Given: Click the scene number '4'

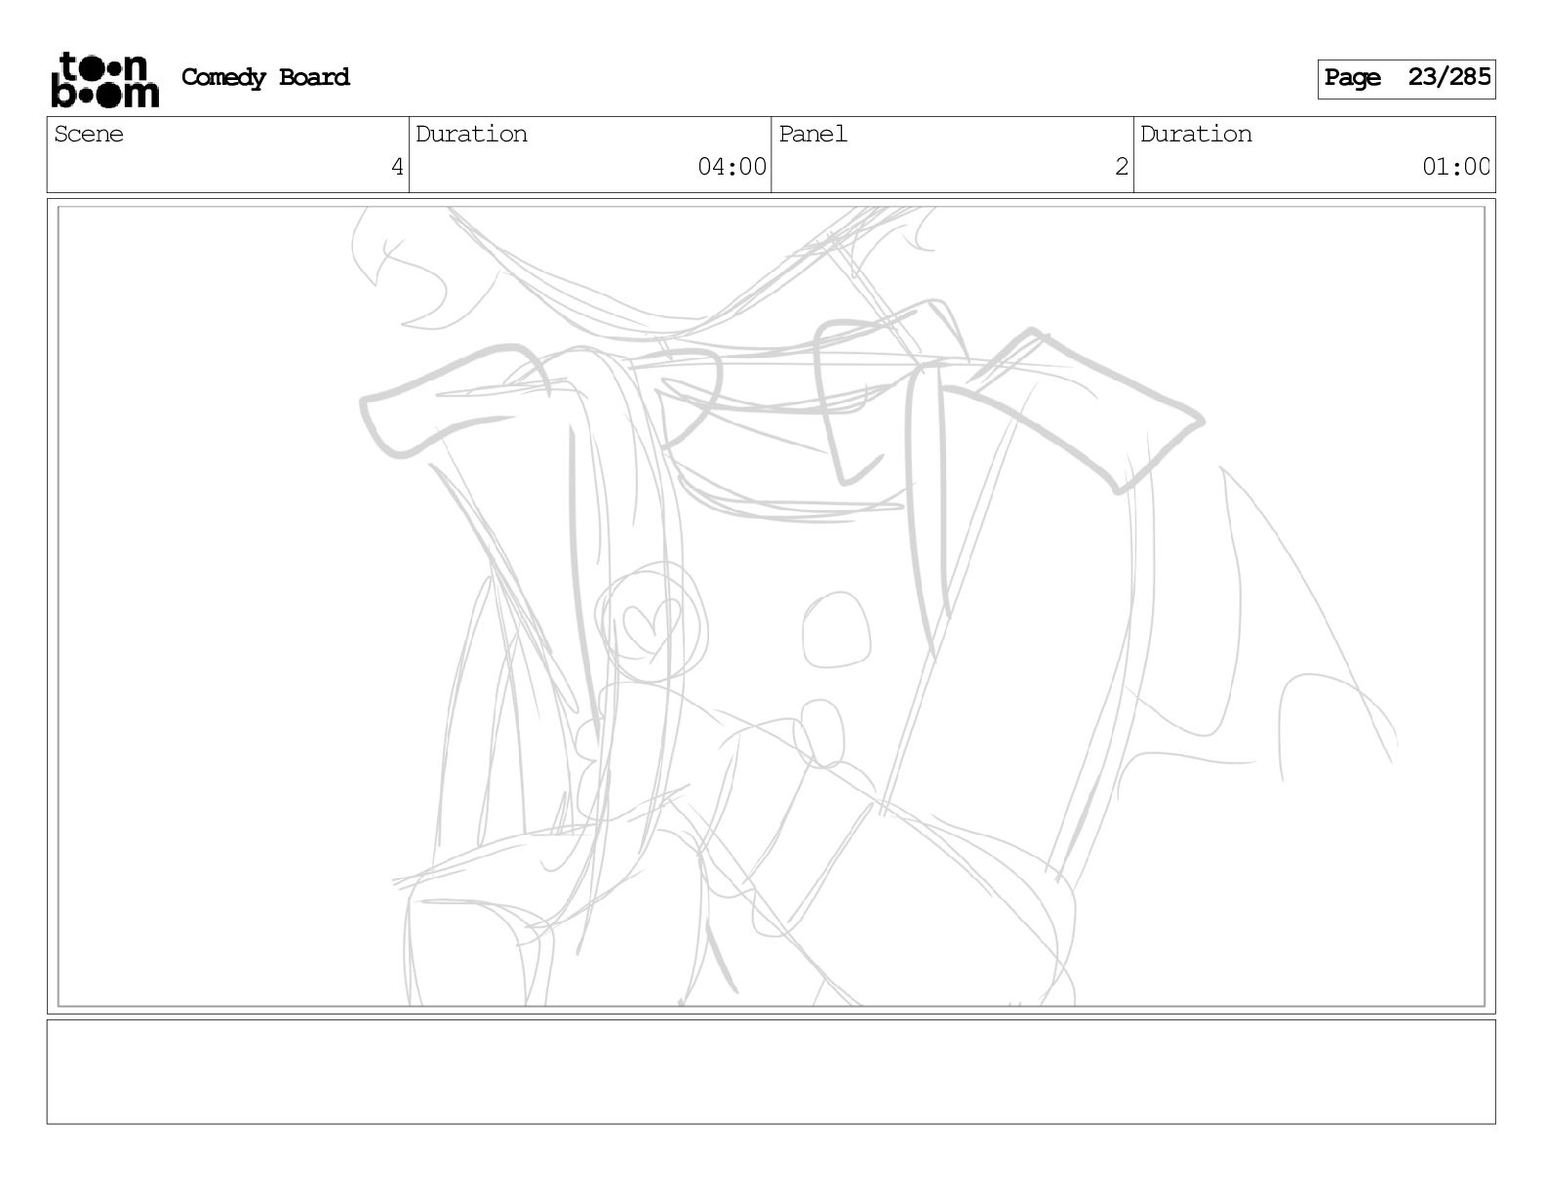Looking at the screenshot, I should click(397, 167).
